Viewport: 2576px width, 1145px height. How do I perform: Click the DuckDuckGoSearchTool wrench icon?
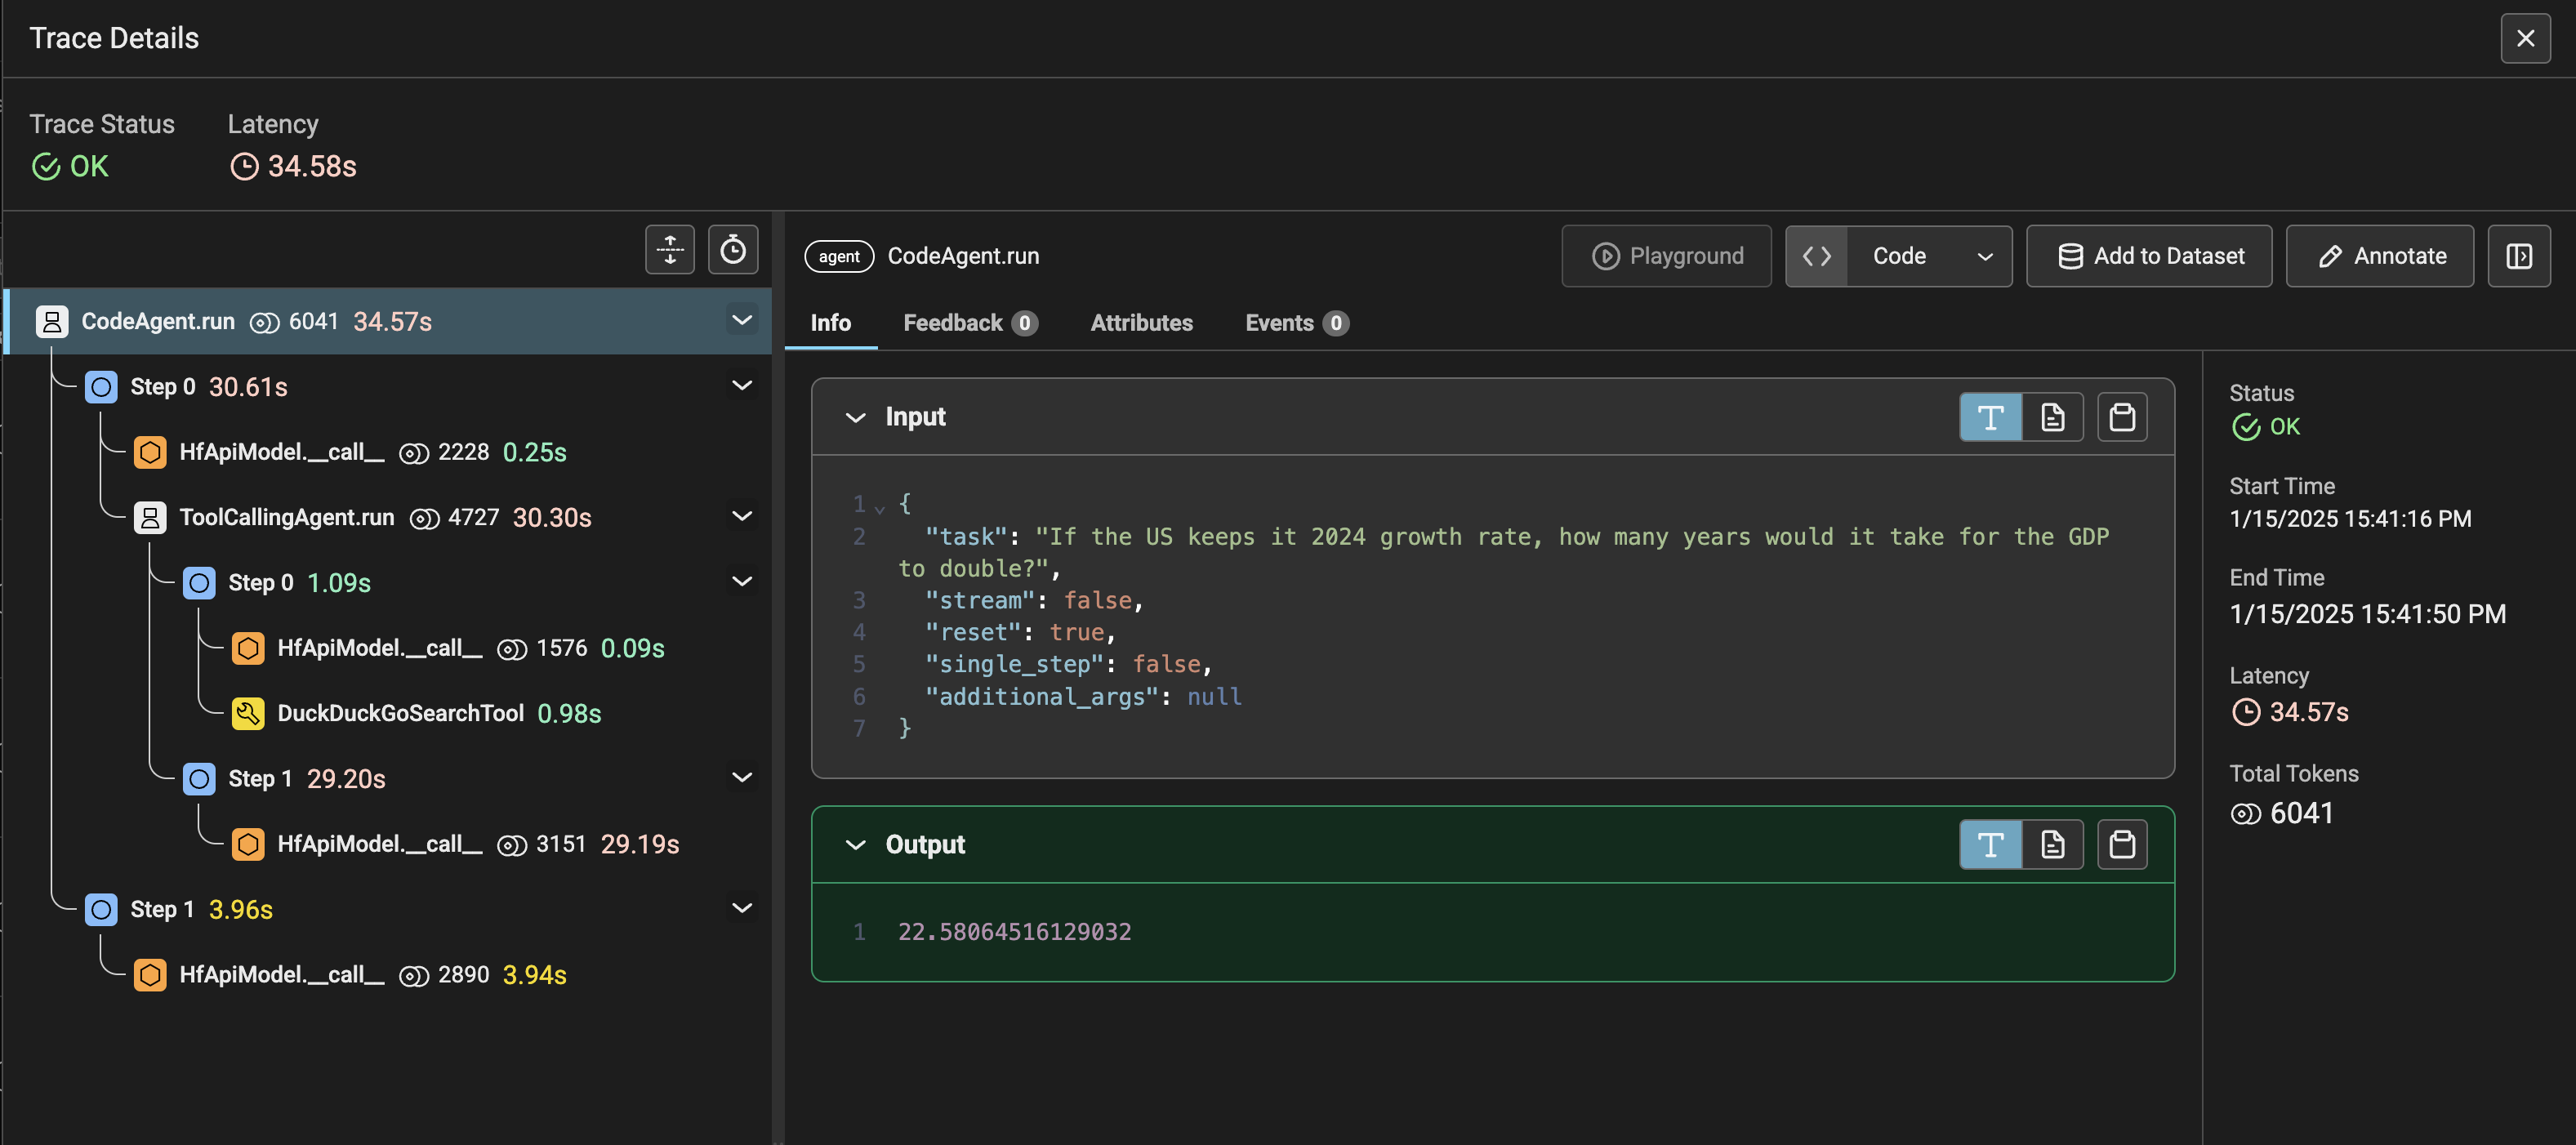pos(248,713)
